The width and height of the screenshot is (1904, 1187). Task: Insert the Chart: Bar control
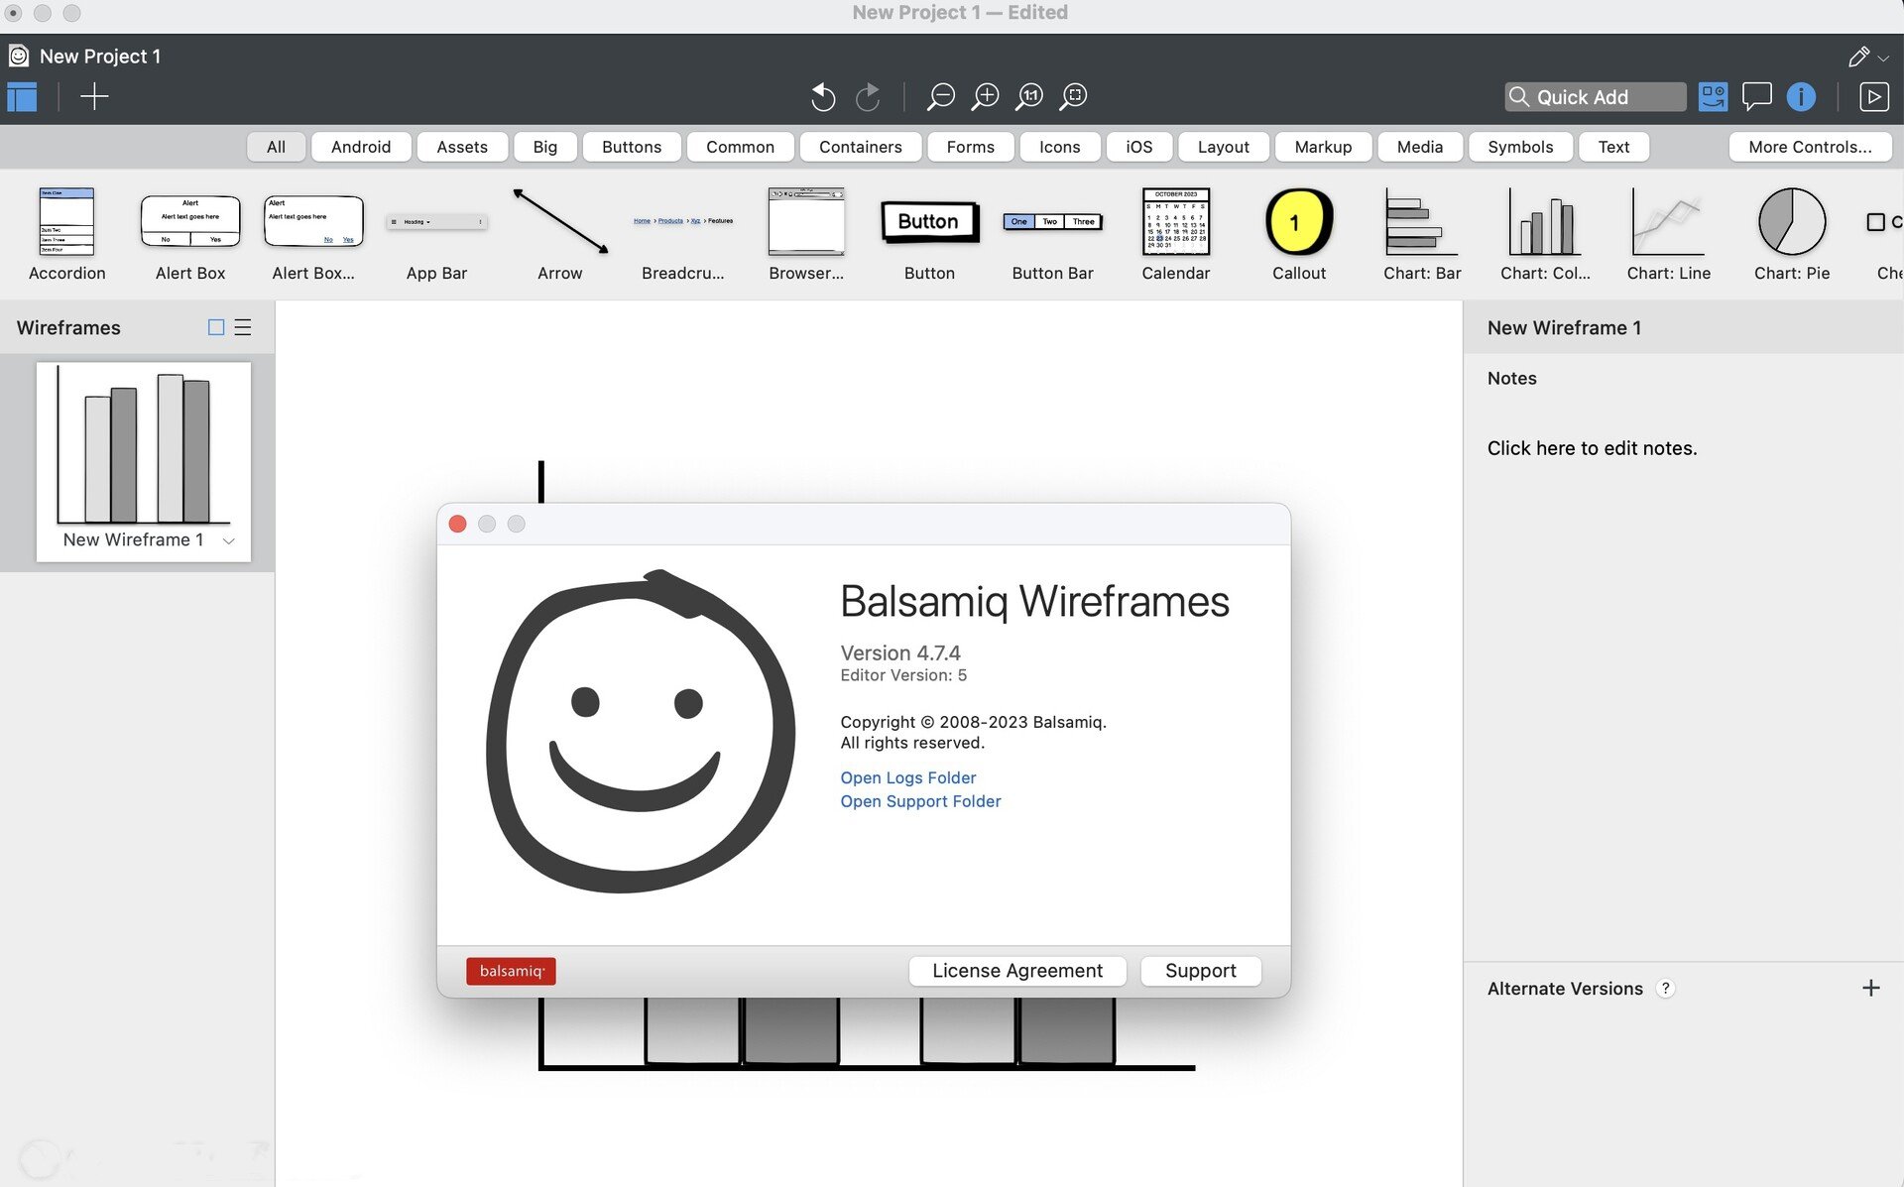1422,234
